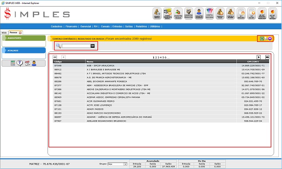Image resolution: width=282 pixels, height=169 pixels.
Task: Go to results page 2
Action: point(156,57)
